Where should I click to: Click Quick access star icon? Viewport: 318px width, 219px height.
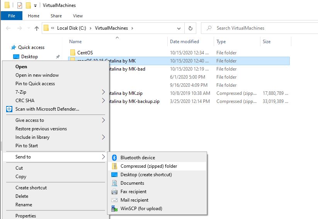click(x=14, y=47)
